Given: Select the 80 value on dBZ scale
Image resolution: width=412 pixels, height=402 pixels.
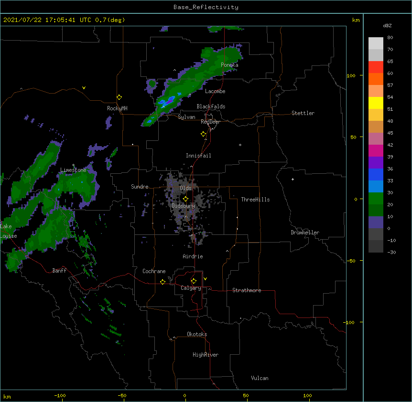Looking at the screenshot, I should pyautogui.click(x=390, y=38).
